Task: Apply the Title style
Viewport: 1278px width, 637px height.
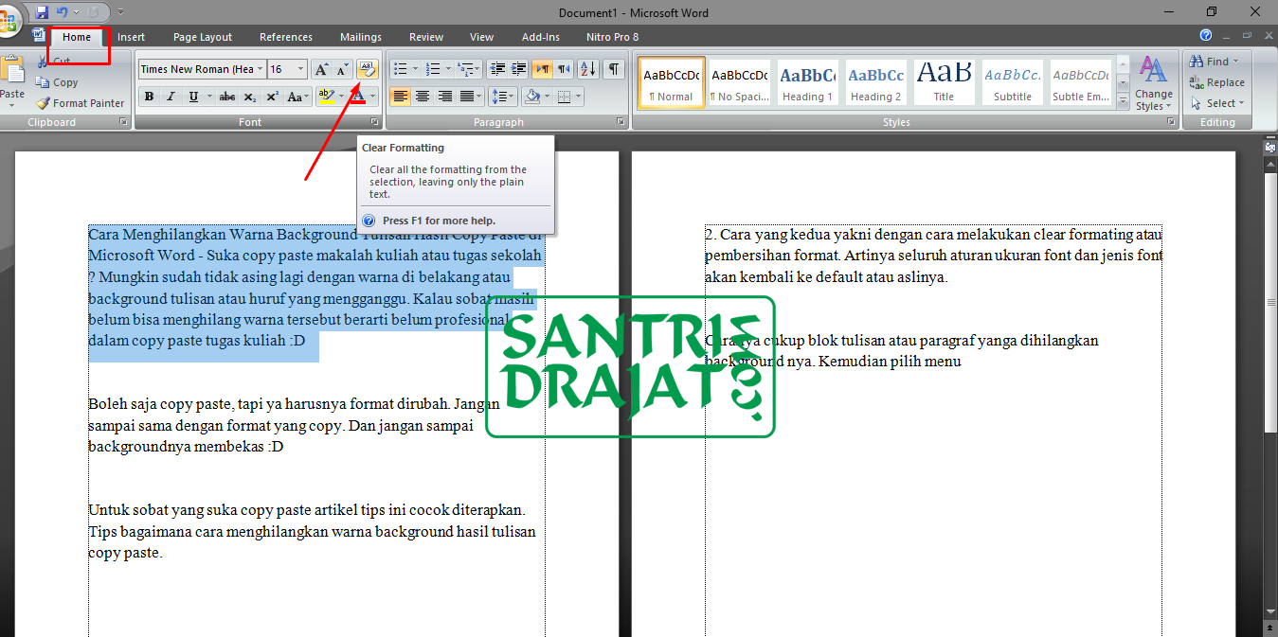Action: pyautogui.click(x=944, y=83)
